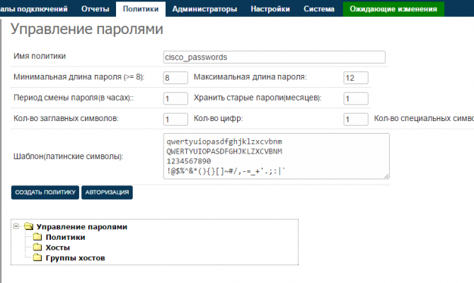Open the Отчеты tab
The height and width of the screenshot is (283, 474).
[x=95, y=9]
